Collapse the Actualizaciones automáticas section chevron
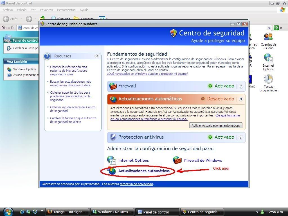288x216 pixels. click(241, 99)
